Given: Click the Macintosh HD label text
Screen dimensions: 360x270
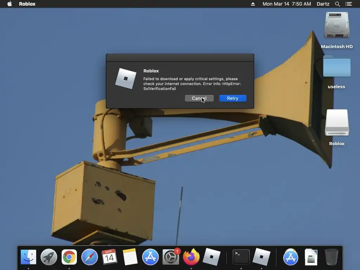Looking at the screenshot, I should pos(337,47).
